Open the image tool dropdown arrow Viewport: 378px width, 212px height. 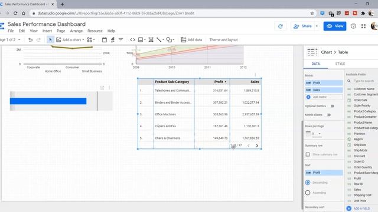(x=145, y=39)
